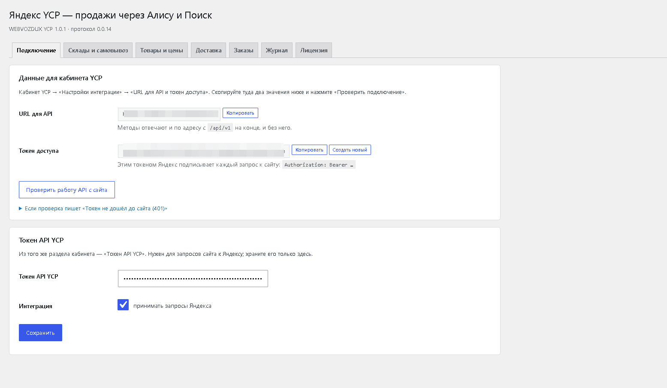667x388 pixels.
Task: Click the Создать новый token button
Action: 350,150
